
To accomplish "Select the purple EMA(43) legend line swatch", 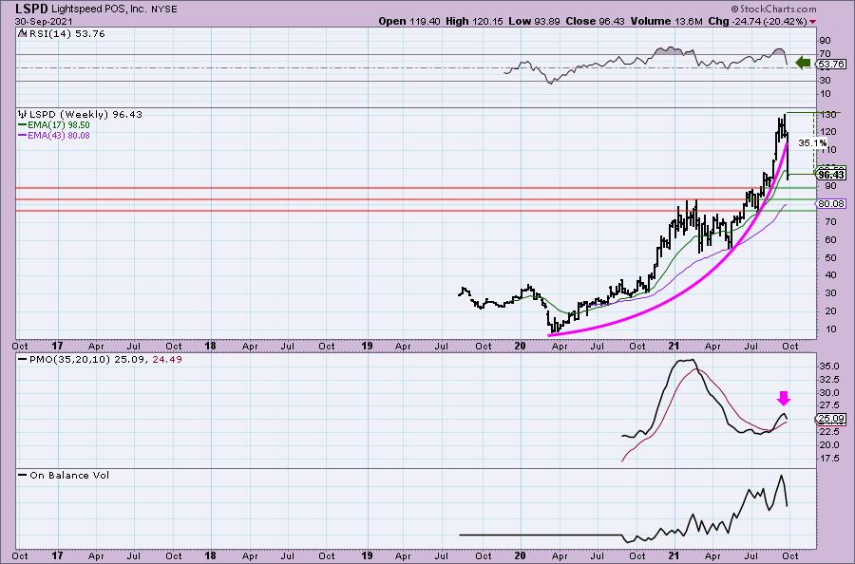I will point(23,135).
